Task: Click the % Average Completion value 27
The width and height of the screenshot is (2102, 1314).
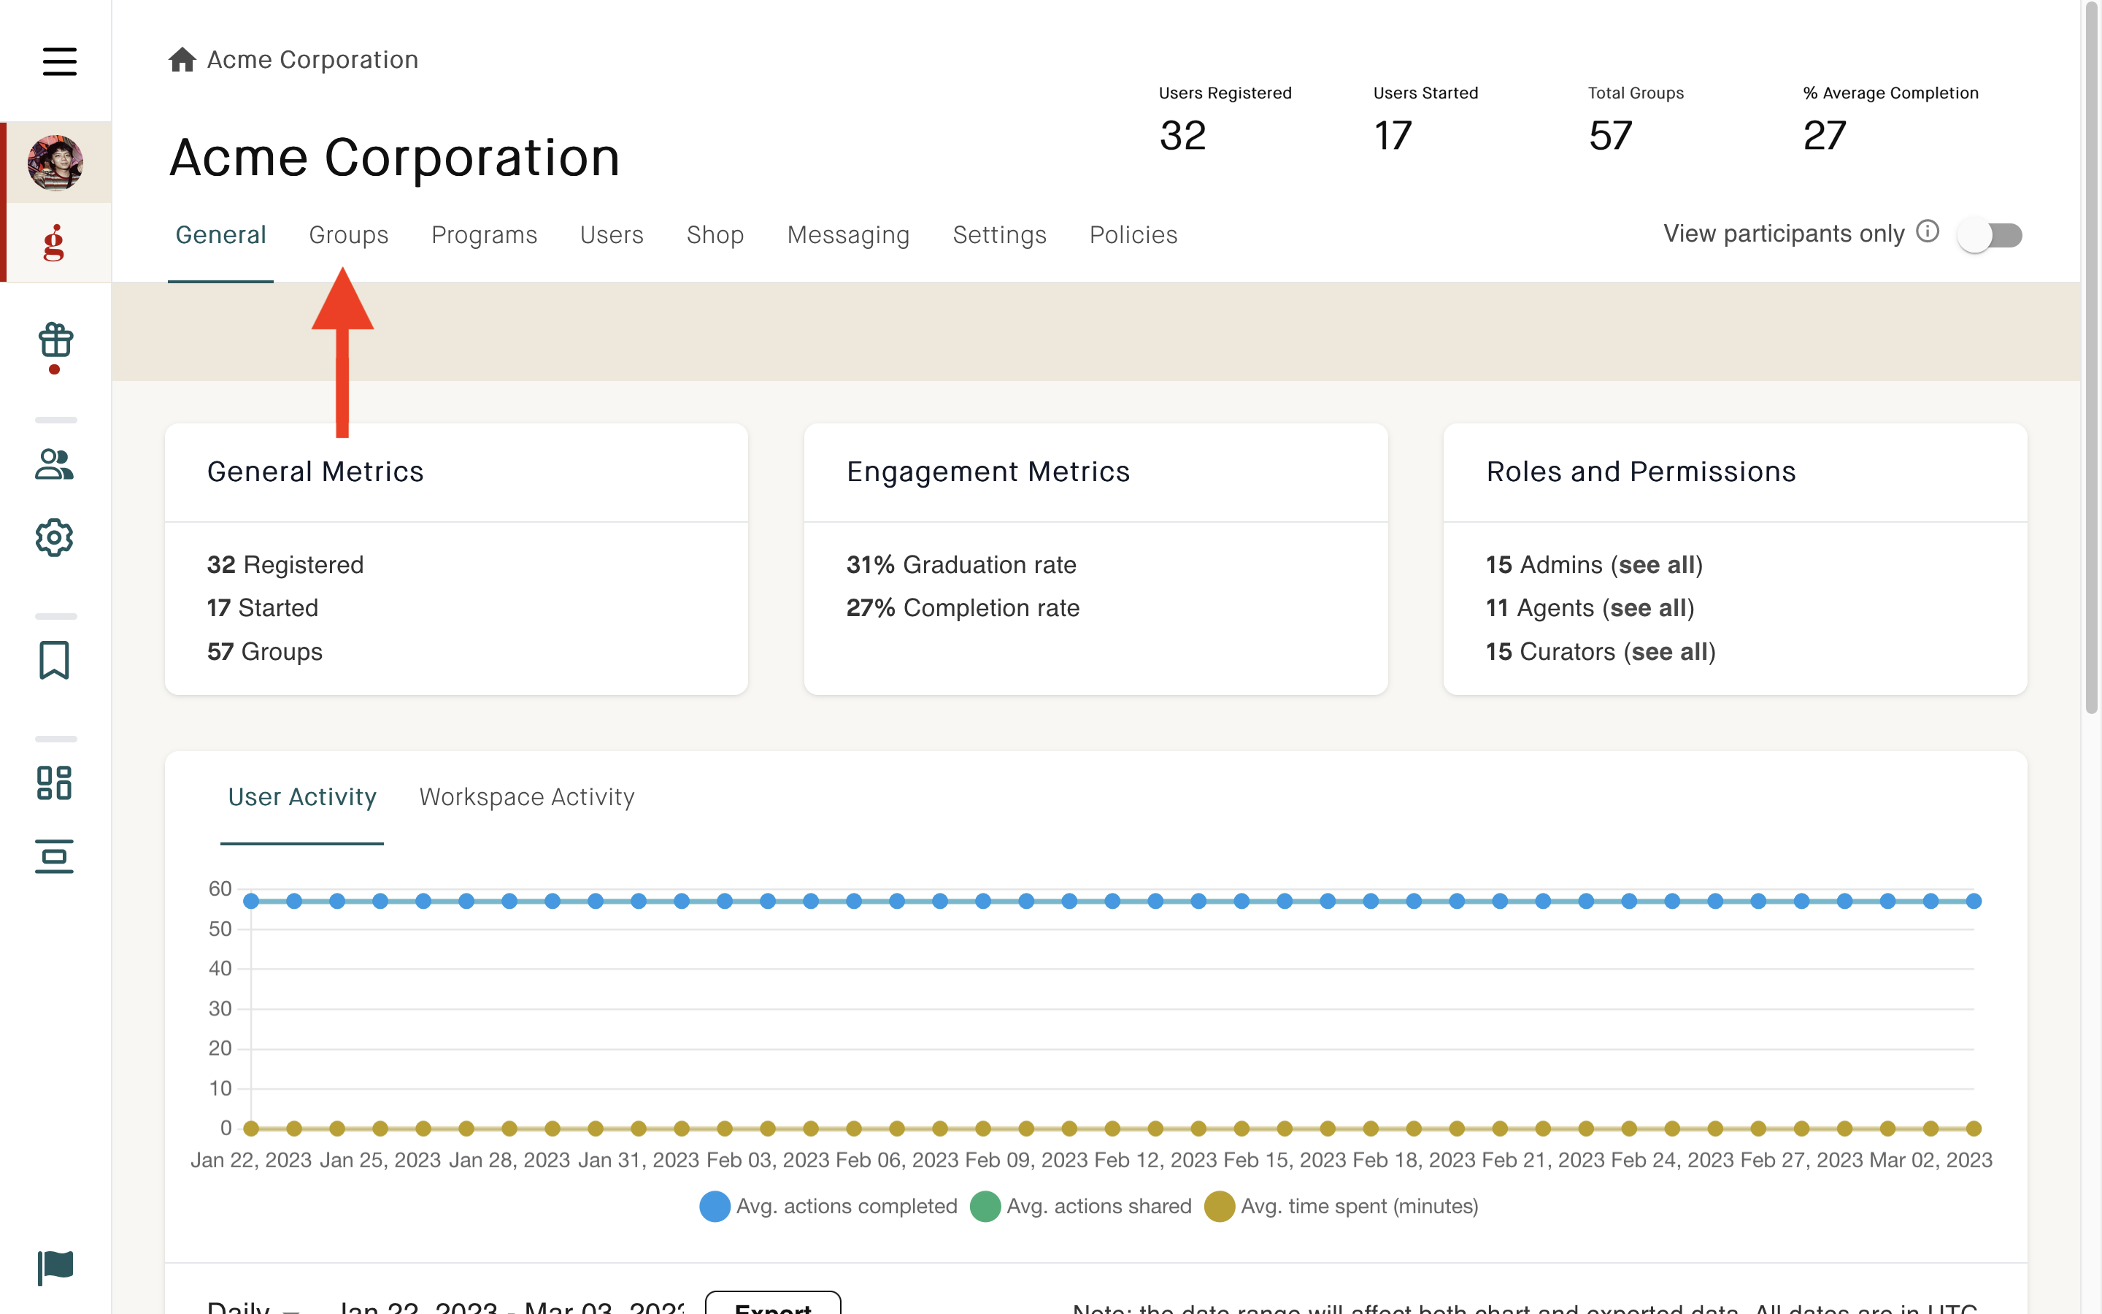Action: (1824, 136)
